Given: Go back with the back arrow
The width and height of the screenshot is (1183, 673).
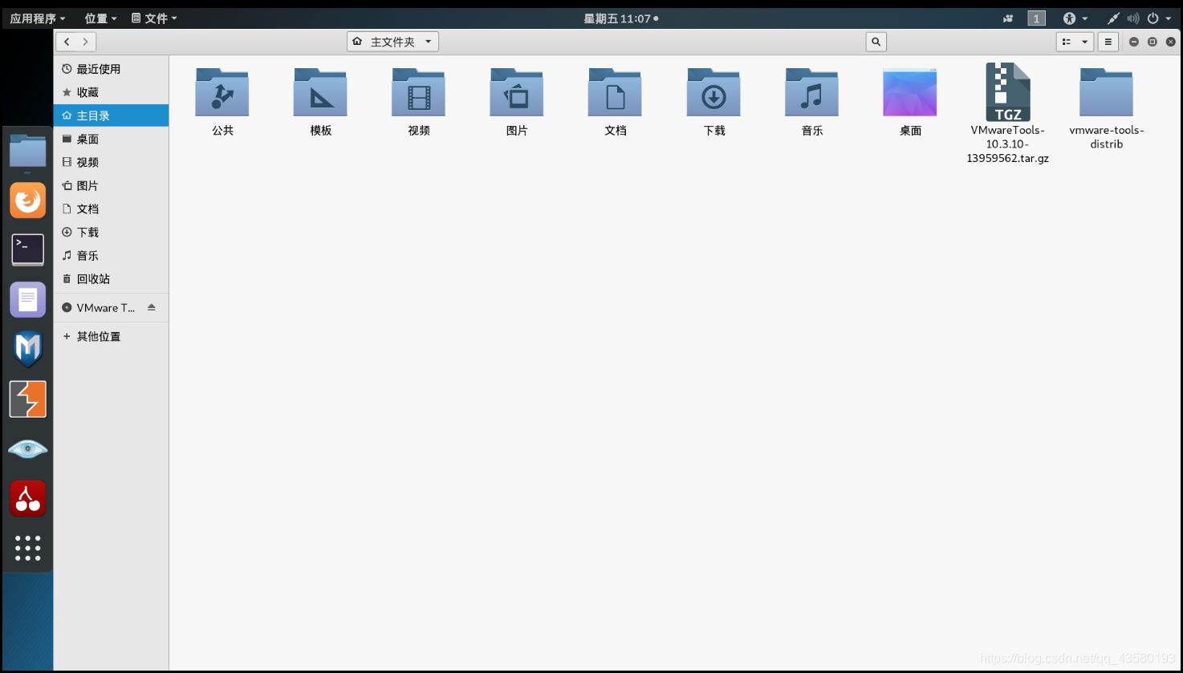Looking at the screenshot, I should point(67,42).
